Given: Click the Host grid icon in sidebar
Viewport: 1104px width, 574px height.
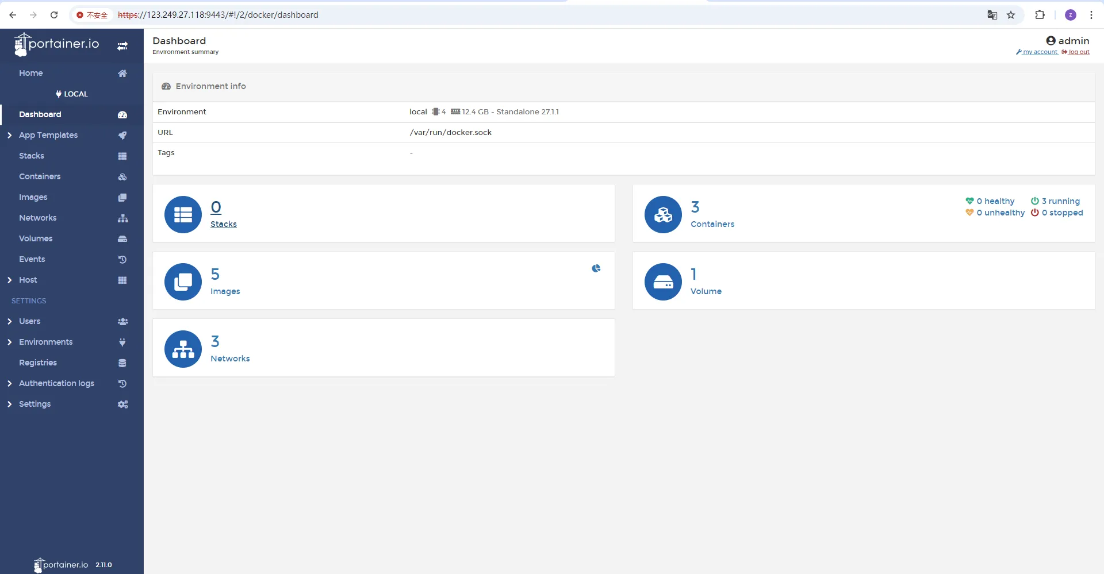Looking at the screenshot, I should [122, 280].
